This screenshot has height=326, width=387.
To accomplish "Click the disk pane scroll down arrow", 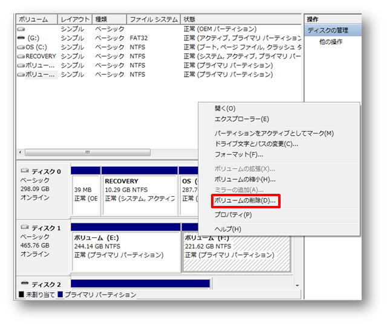I will click(x=298, y=286).
